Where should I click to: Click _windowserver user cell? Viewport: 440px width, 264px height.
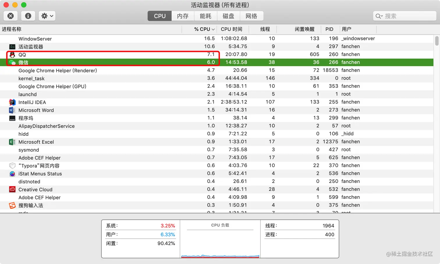coord(358,38)
